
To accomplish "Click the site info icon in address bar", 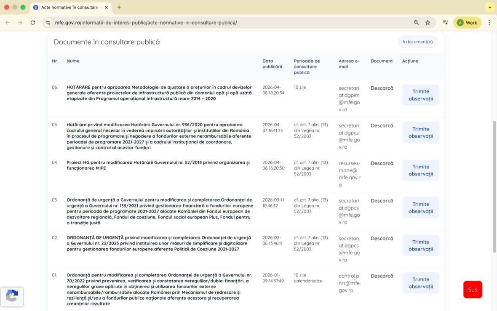I will [48, 23].
